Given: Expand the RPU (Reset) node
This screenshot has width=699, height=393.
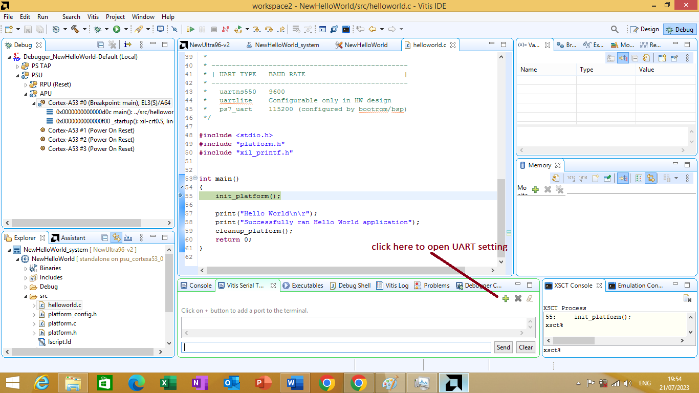Looking at the screenshot, I should point(26,84).
